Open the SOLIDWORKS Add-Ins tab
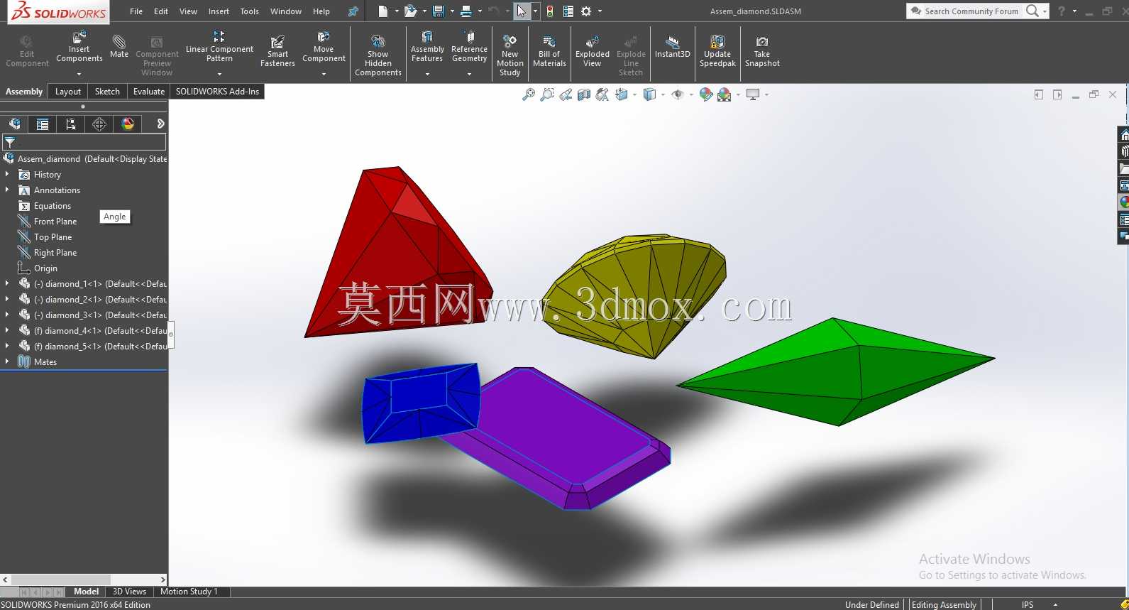This screenshot has height=610, width=1129. [217, 92]
